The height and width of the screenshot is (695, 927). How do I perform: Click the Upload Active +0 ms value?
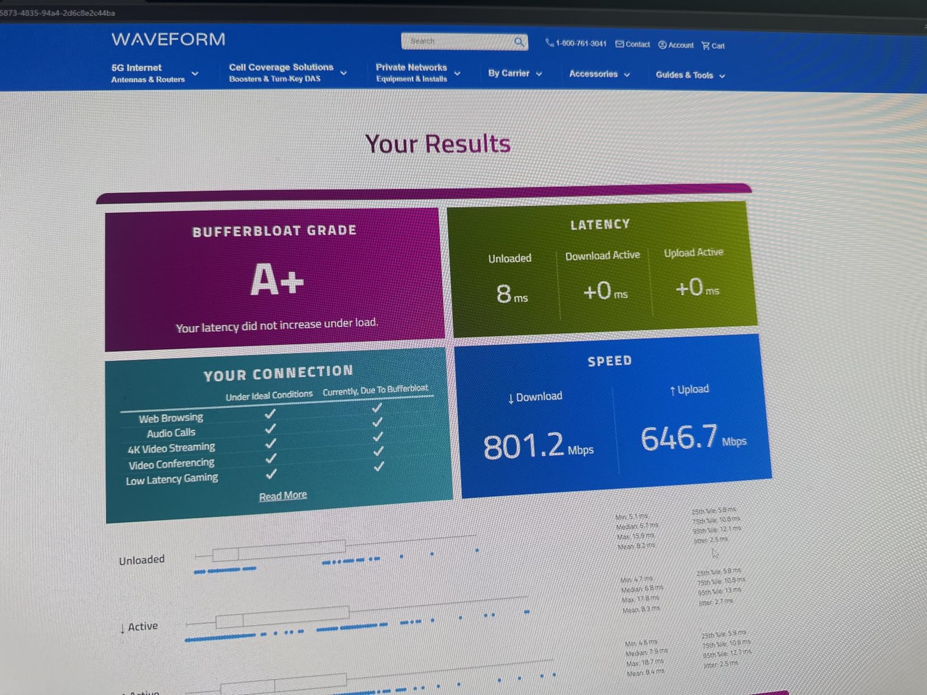[x=698, y=288]
